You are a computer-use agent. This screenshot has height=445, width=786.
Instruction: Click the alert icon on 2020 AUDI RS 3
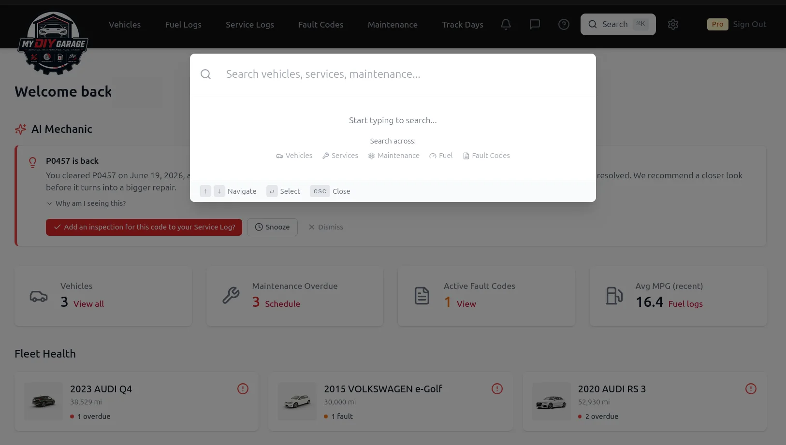tap(751, 388)
